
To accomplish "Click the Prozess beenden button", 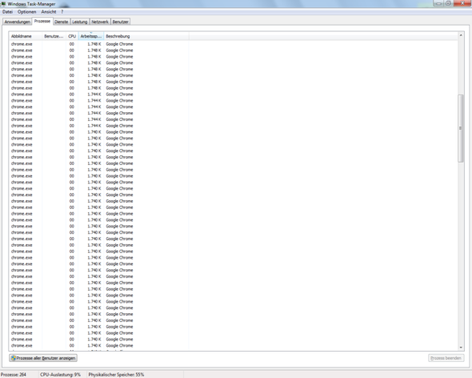I will click(x=446, y=358).
